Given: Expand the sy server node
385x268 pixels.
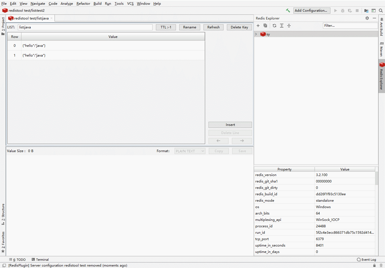Looking at the screenshot, I should point(256,34).
